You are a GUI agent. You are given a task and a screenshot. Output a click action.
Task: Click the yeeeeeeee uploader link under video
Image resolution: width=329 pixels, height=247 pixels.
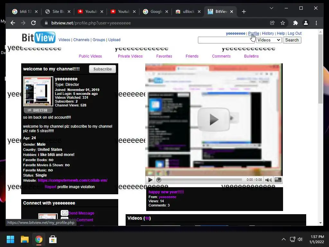point(167,197)
